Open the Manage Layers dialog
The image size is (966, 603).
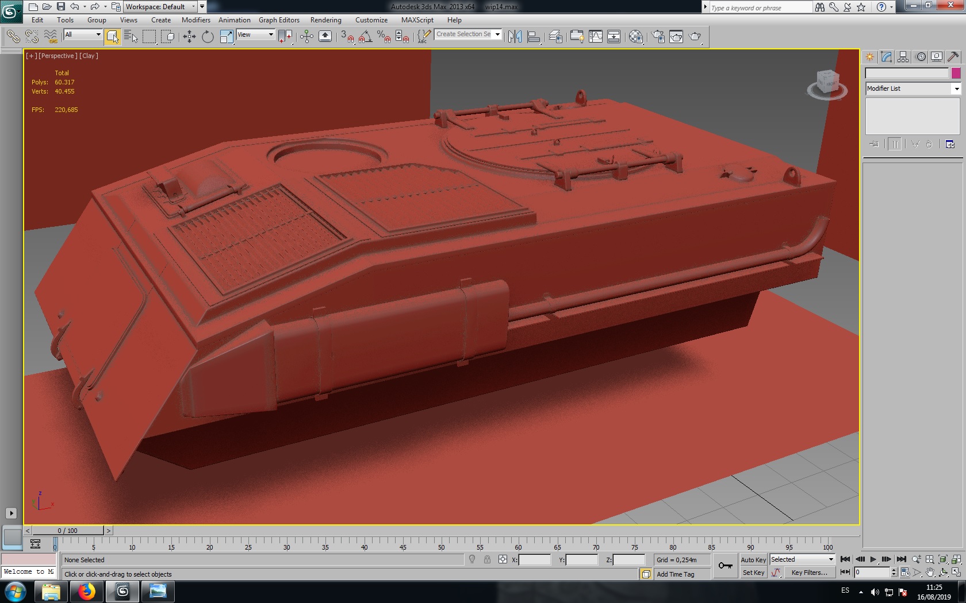pos(555,37)
